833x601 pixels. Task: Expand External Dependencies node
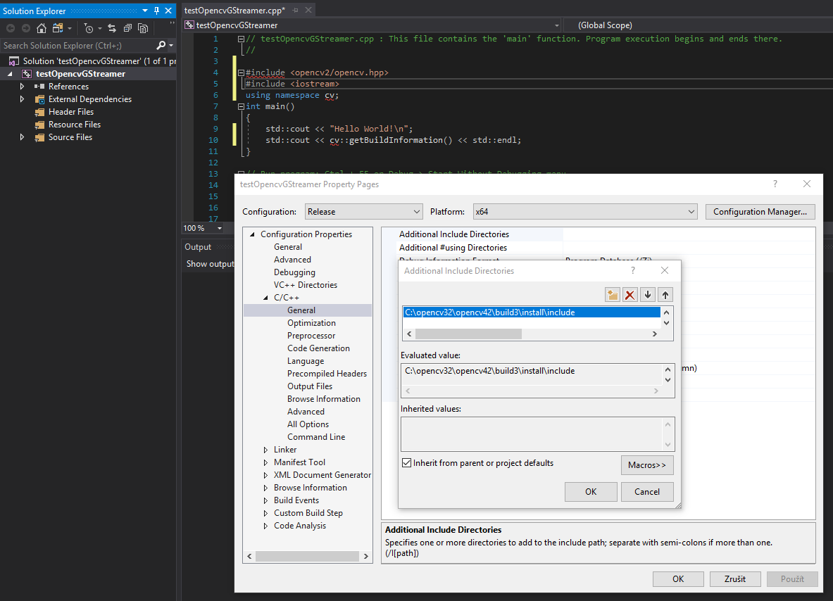coord(22,99)
